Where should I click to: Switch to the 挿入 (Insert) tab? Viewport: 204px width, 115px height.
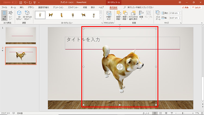tap(22, 7)
